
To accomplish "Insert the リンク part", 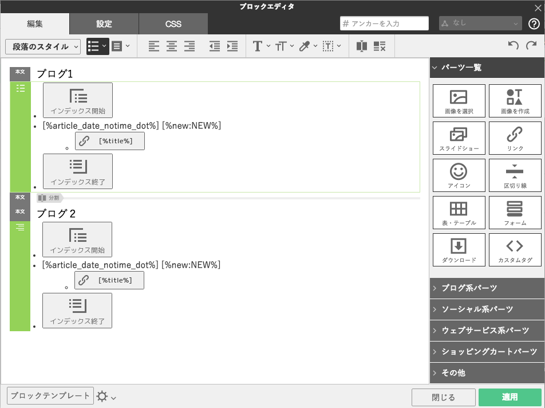I will click(x=515, y=138).
